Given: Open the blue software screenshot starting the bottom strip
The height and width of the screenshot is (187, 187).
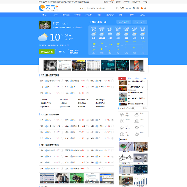Looking at the screenshot, I should click(47, 178).
